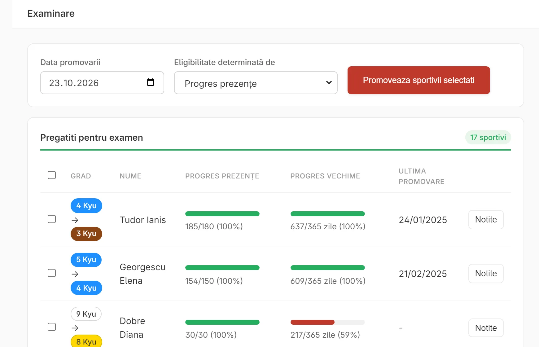Click the date 24/01/2025
Screen dimensions: 539x347
coord(423,220)
